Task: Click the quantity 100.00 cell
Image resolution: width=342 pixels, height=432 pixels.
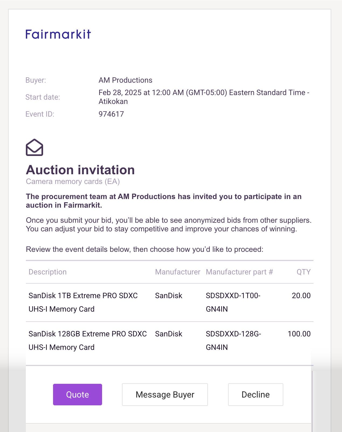Action: tap(299, 334)
